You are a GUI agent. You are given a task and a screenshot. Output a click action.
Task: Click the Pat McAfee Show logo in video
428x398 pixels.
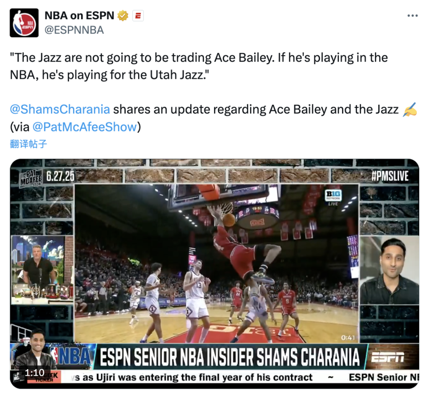coord(31,178)
